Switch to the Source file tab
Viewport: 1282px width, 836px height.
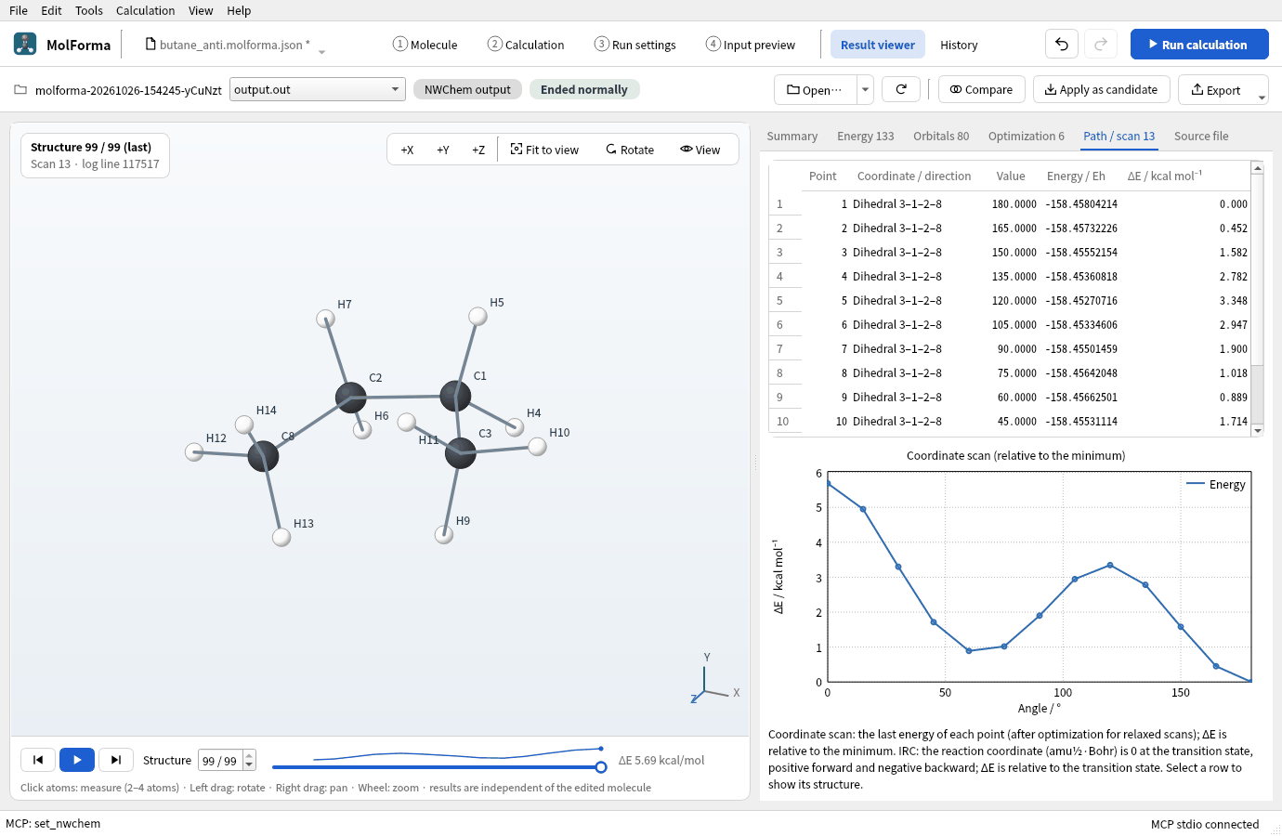pyautogui.click(x=1201, y=136)
